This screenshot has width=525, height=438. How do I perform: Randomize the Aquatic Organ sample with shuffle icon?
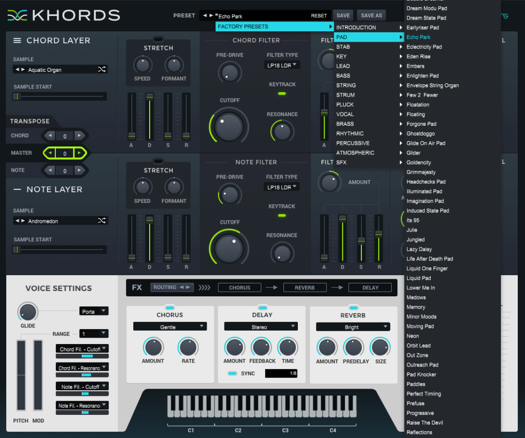click(x=102, y=69)
